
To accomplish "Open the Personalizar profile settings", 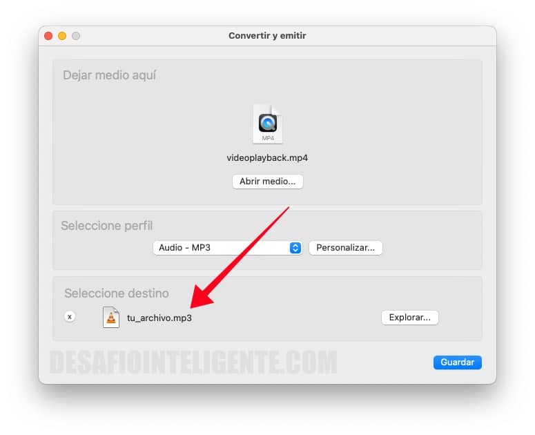I will point(346,248).
